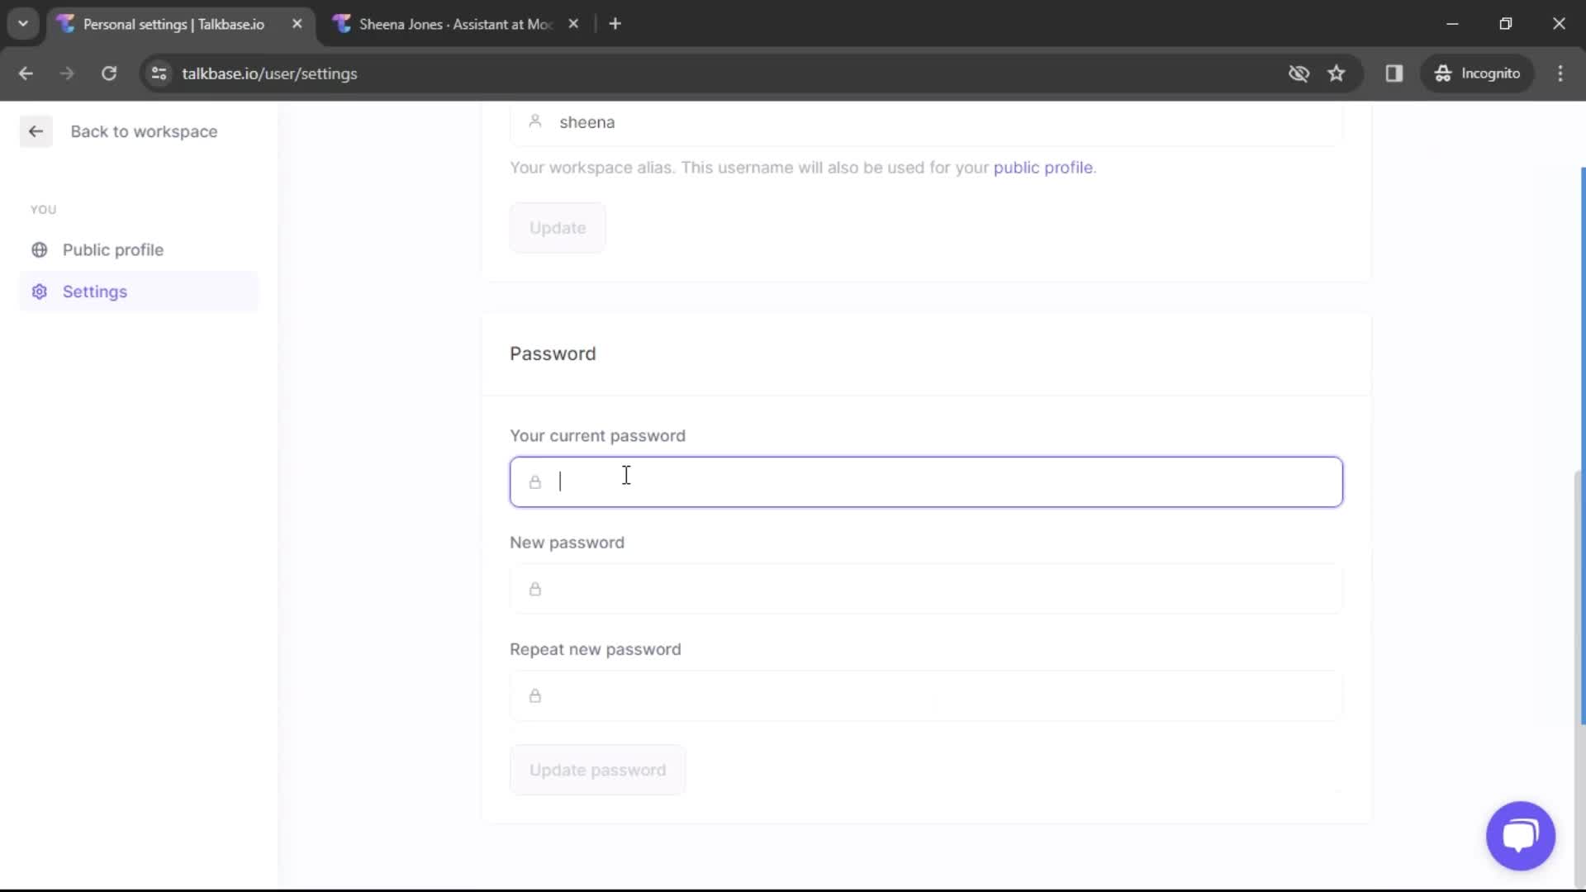Open the browser side panel icon
This screenshot has height=892, width=1586.
coord(1395,74)
